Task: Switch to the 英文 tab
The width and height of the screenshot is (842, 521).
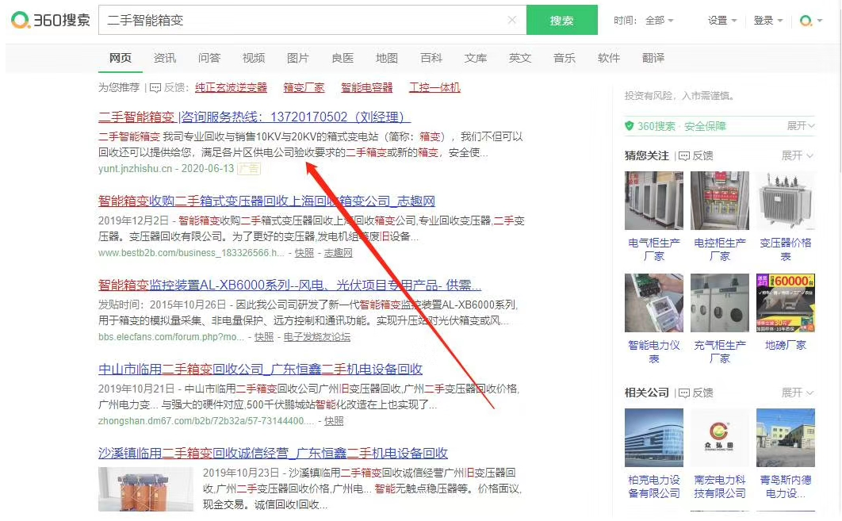Action: point(520,58)
